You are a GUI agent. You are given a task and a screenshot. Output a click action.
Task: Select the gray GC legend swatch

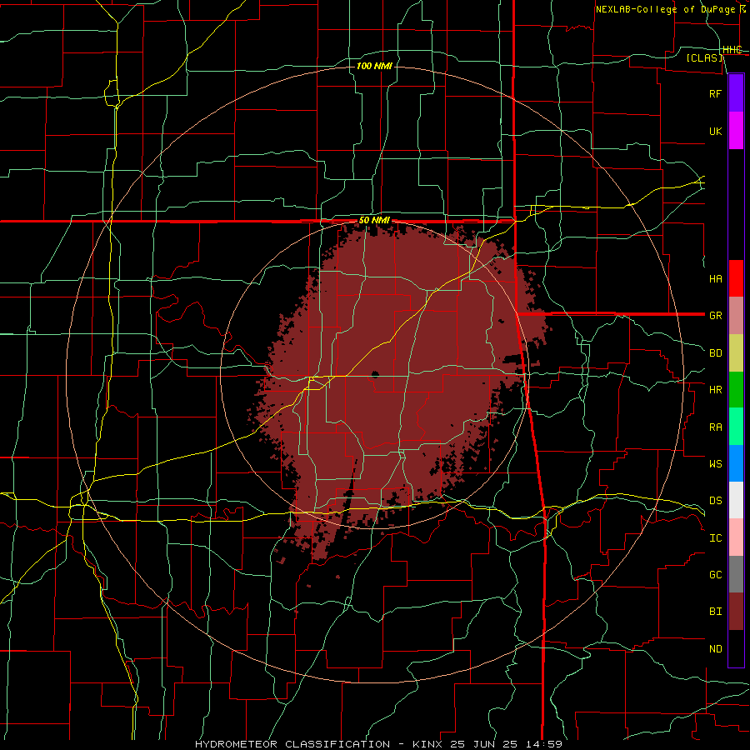coord(736,574)
